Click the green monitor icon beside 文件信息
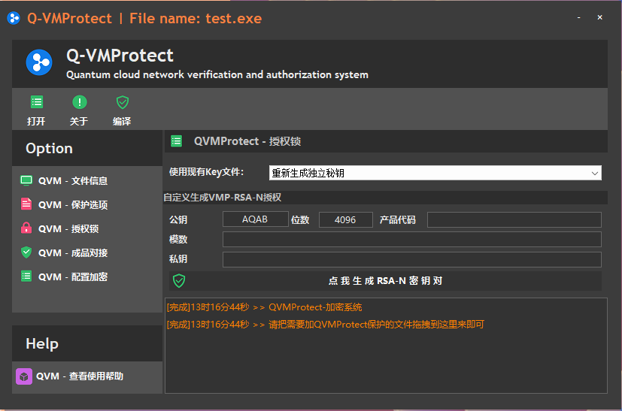Image resolution: width=622 pixels, height=411 pixels. [26, 180]
